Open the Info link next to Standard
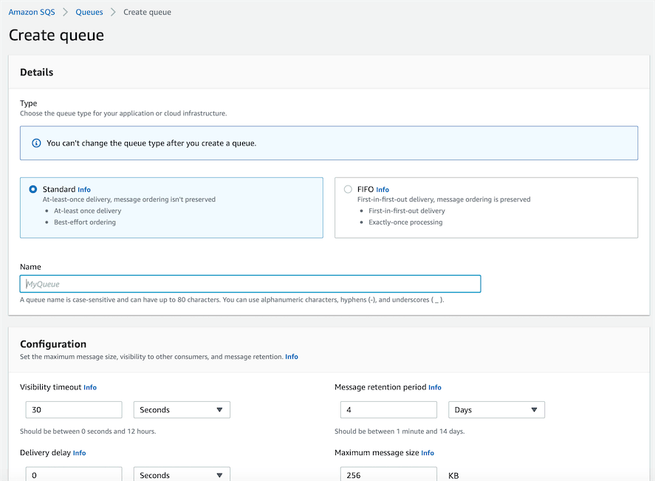Viewport: 655px width, 481px height. coord(84,190)
